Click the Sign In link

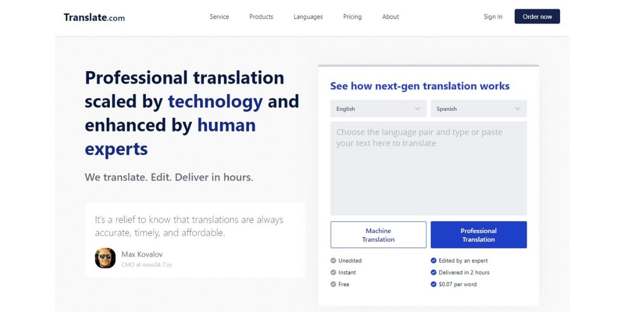click(493, 17)
